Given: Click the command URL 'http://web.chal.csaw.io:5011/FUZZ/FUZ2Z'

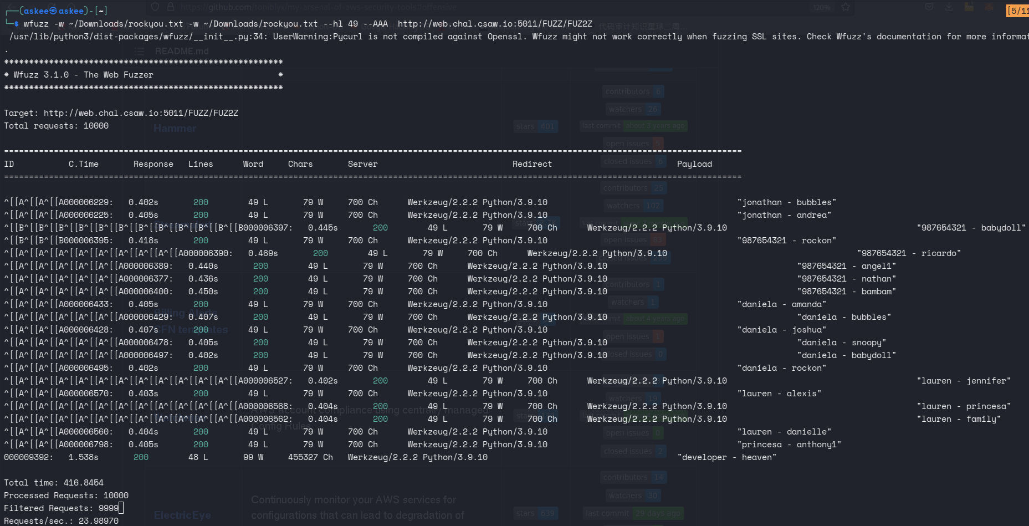Looking at the screenshot, I should coord(495,24).
